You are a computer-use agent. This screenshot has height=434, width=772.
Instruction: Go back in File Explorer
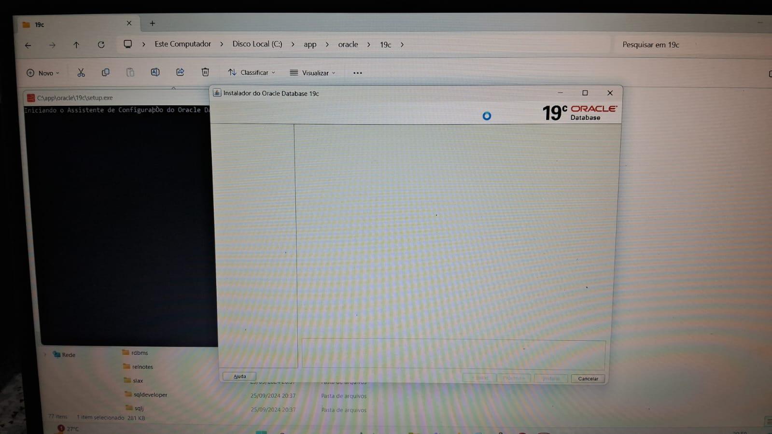tap(28, 45)
